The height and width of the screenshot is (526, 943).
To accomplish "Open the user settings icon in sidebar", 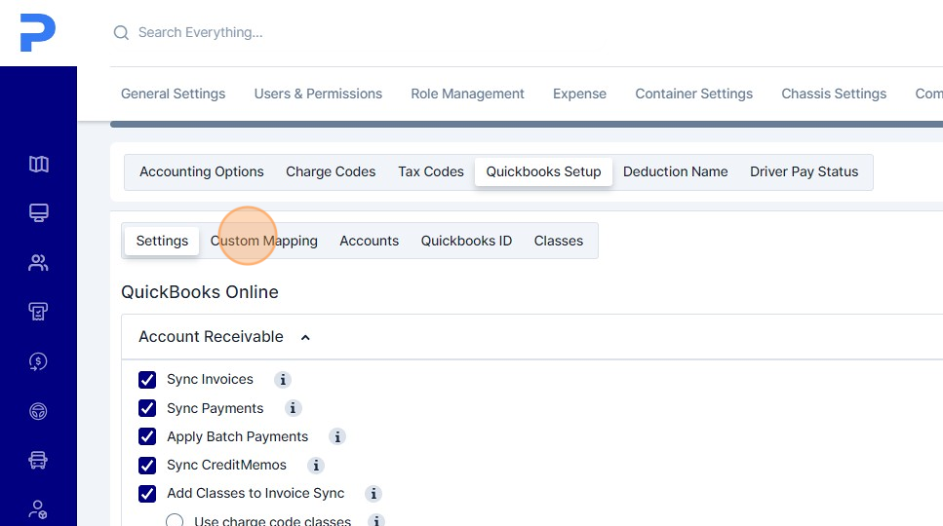I will click(38, 509).
